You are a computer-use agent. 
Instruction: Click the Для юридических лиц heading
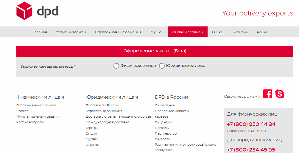pos(254,140)
